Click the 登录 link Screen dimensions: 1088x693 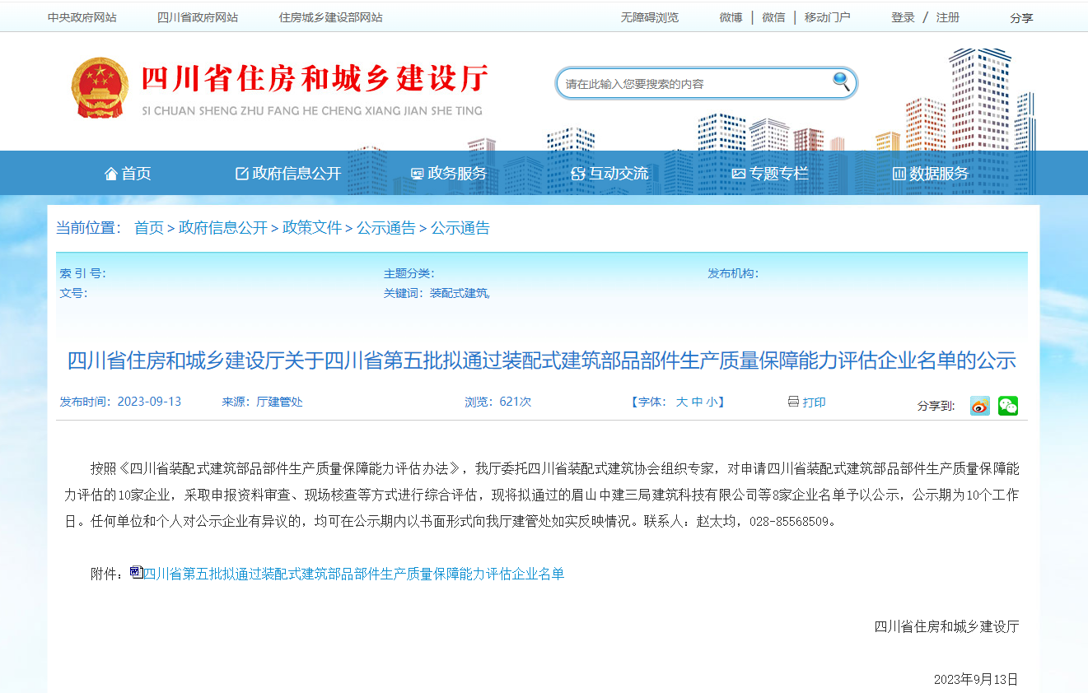[x=903, y=16]
